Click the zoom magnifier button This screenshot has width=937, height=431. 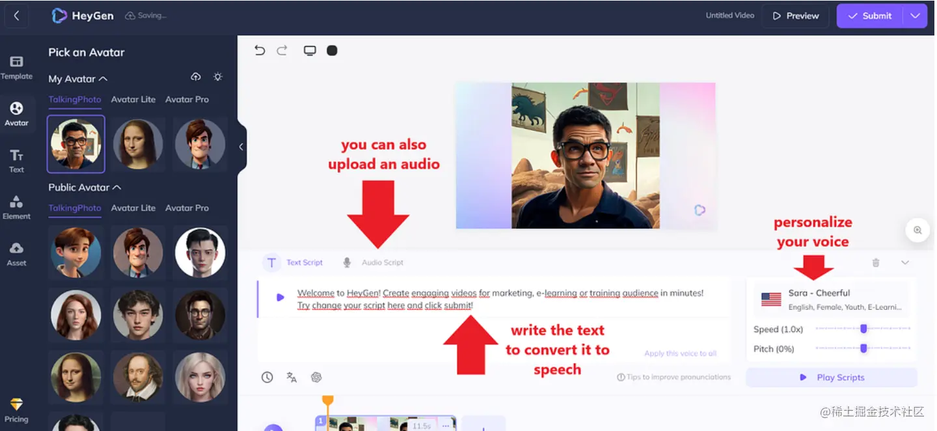click(x=917, y=230)
